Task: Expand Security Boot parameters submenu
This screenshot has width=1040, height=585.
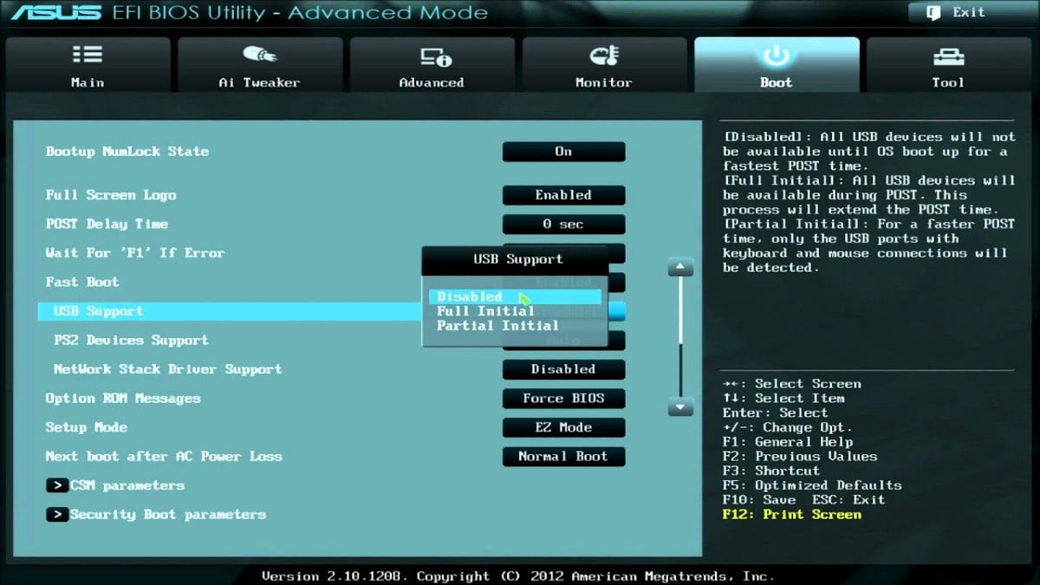Action: click(x=167, y=515)
